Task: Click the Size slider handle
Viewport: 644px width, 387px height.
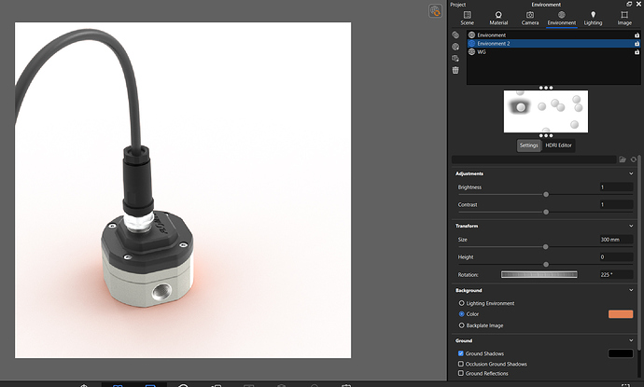Action: [x=545, y=247]
